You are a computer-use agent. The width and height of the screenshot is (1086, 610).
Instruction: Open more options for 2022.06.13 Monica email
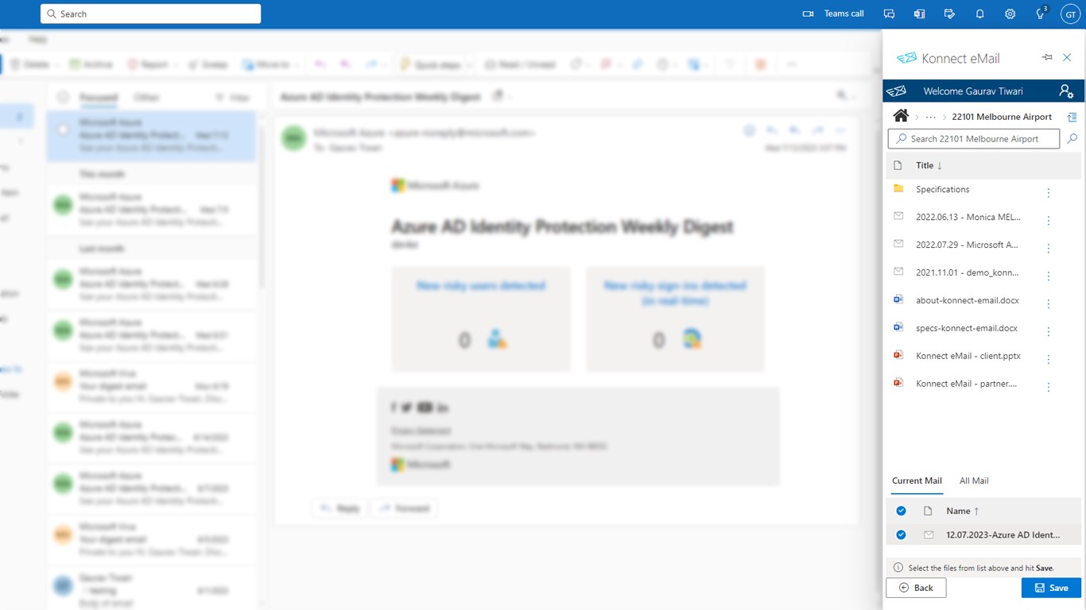click(x=1049, y=221)
